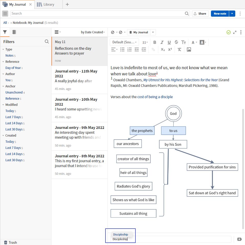Open Journal entry - 8th May 2022

(x=80, y=165)
